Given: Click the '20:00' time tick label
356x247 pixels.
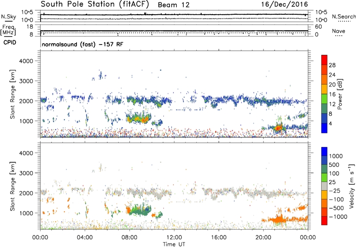Looking at the screenshot, I should [263, 238].
